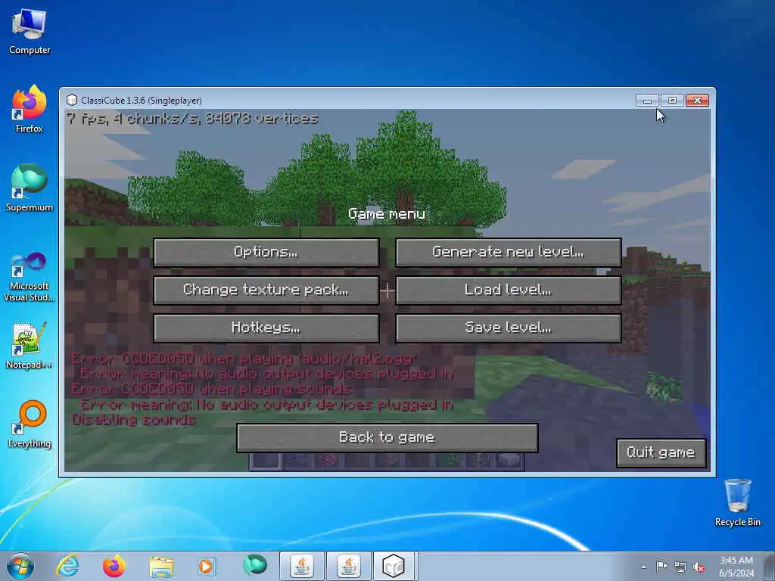
Task: Click 'Disabling sounds' error line
Action: tap(134, 420)
